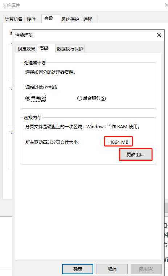Open the 系统保护 tab in 系统属性
The width and height of the screenshot is (168, 276).
(70, 19)
